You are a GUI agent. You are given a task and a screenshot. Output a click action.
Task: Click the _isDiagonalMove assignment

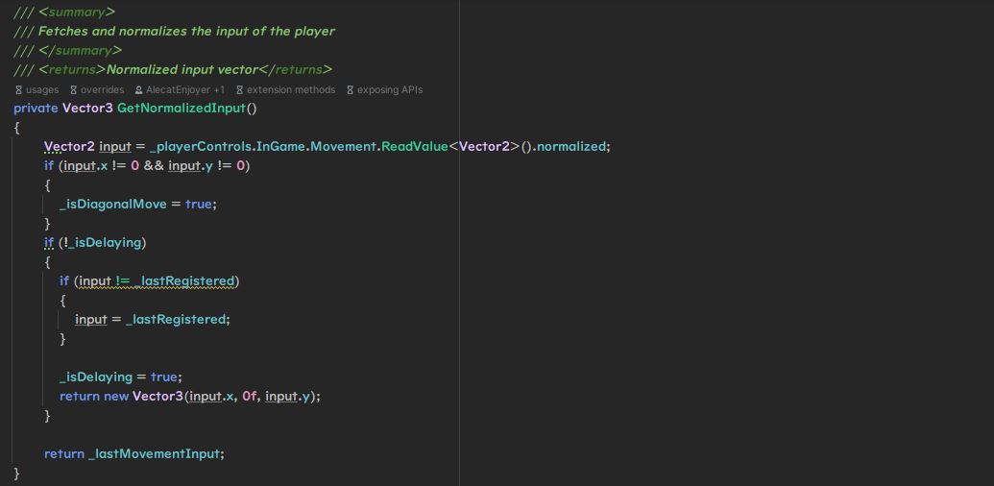tap(112, 204)
